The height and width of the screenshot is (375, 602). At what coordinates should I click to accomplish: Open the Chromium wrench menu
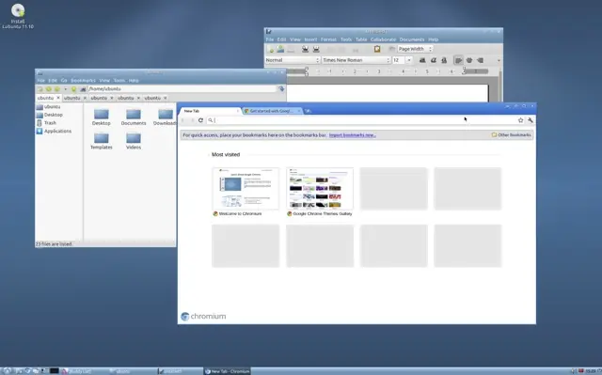(x=531, y=120)
